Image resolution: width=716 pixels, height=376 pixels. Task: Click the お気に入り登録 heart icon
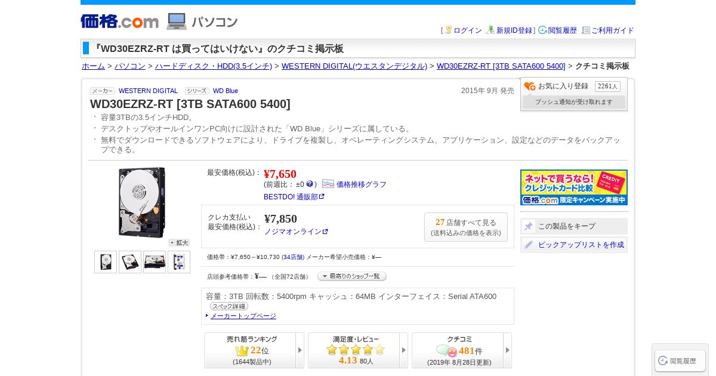tap(529, 87)
